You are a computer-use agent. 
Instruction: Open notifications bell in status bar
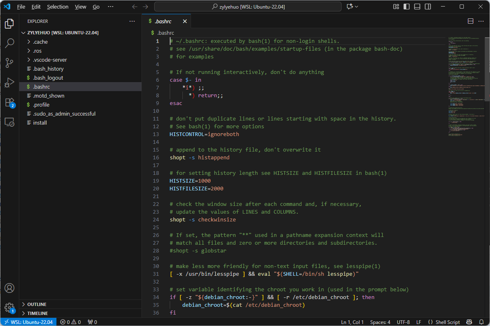pos(482,322)
